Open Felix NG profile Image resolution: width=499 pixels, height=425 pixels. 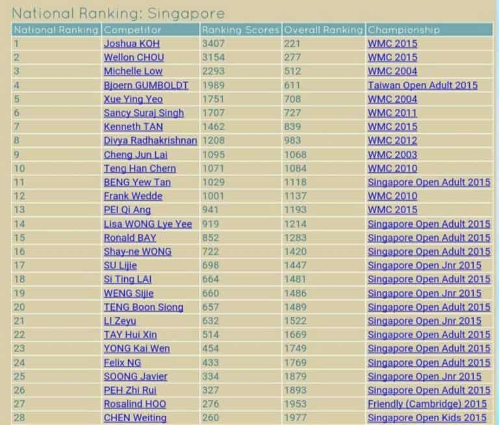coord(122,363)
